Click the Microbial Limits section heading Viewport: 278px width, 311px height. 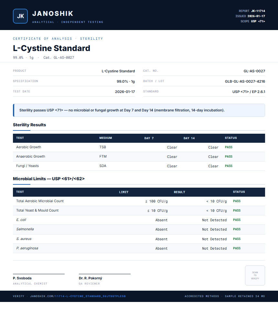pos(48,179)
